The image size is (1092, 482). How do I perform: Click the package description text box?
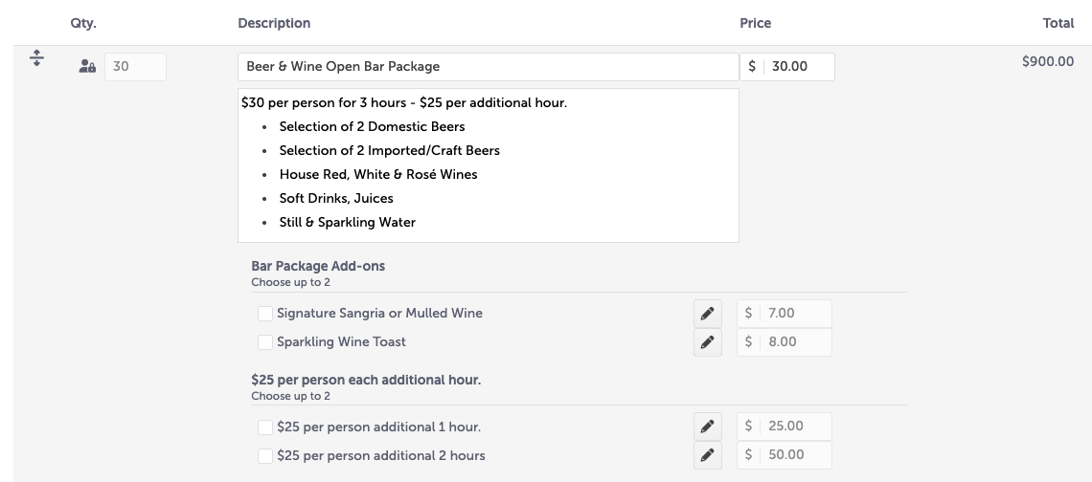(489, 165)
